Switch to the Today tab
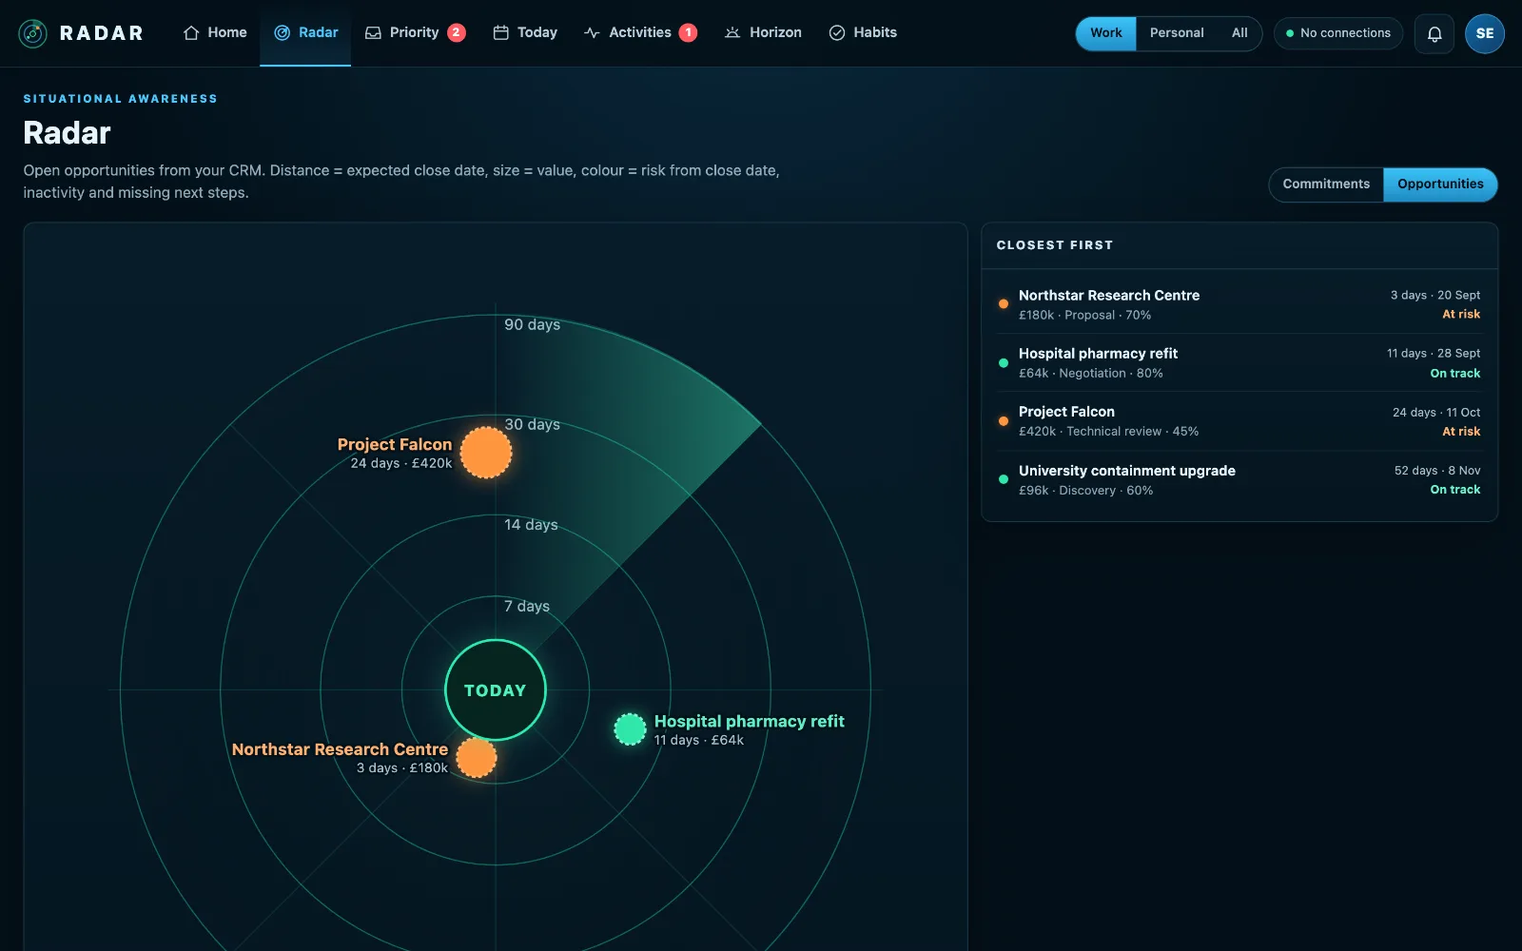This screenshot has height=951, width=1522. 525,32
